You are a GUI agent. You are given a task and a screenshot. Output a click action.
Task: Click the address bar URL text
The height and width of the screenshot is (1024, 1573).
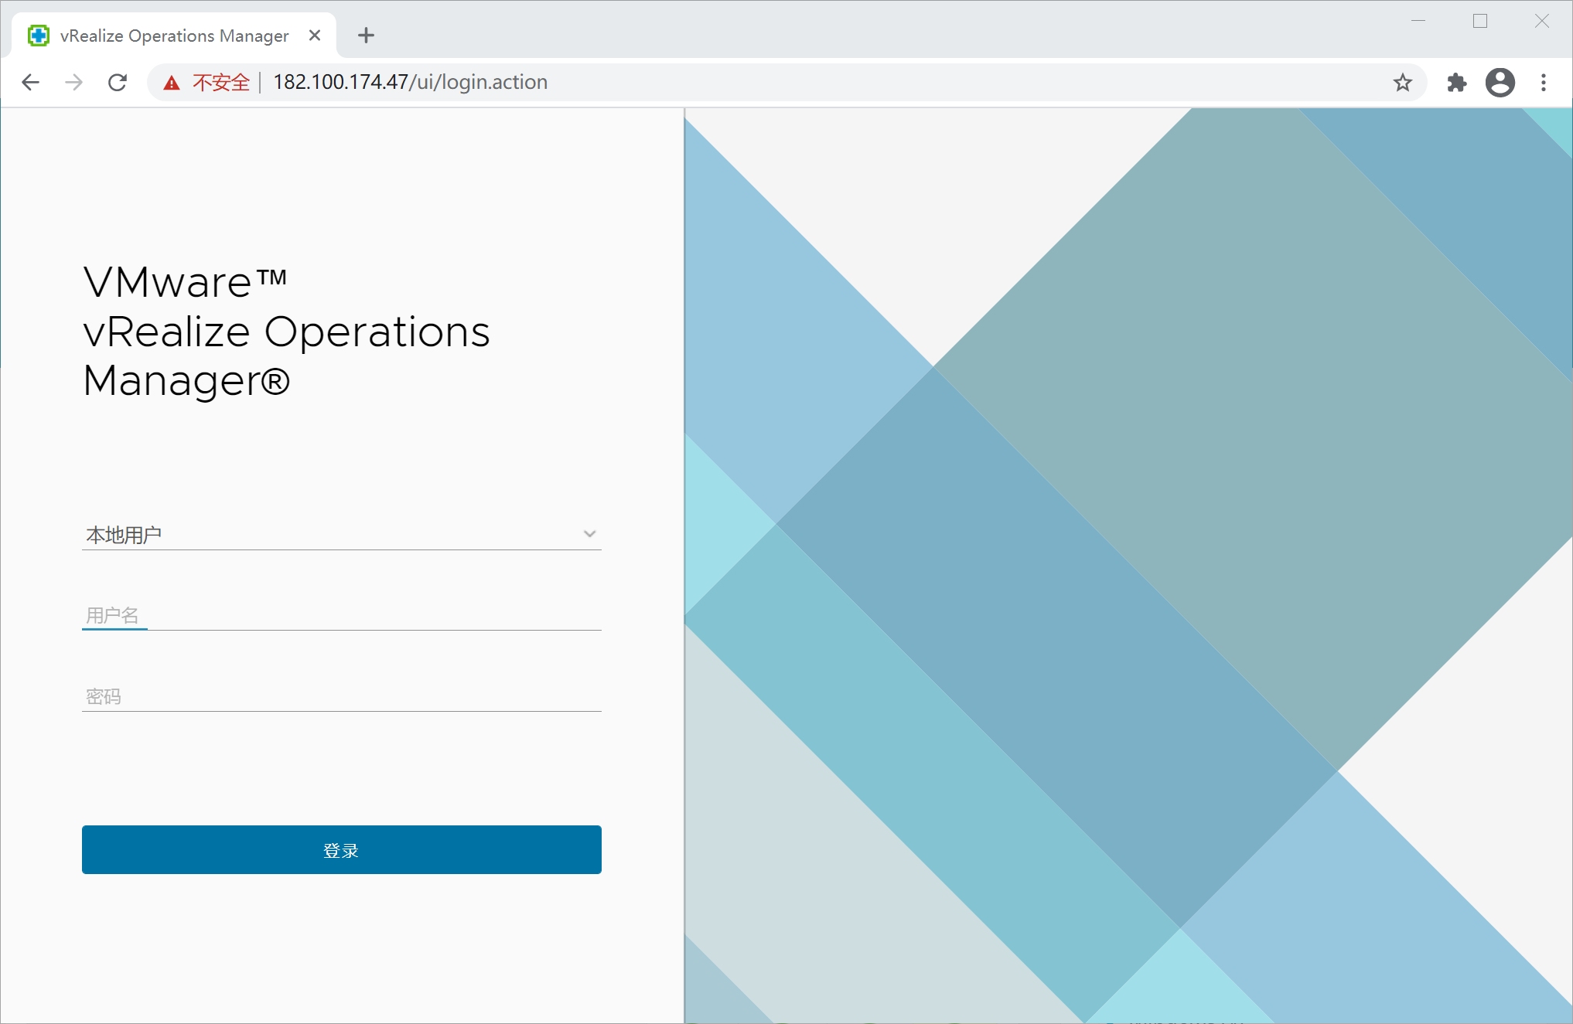point(410,82)
